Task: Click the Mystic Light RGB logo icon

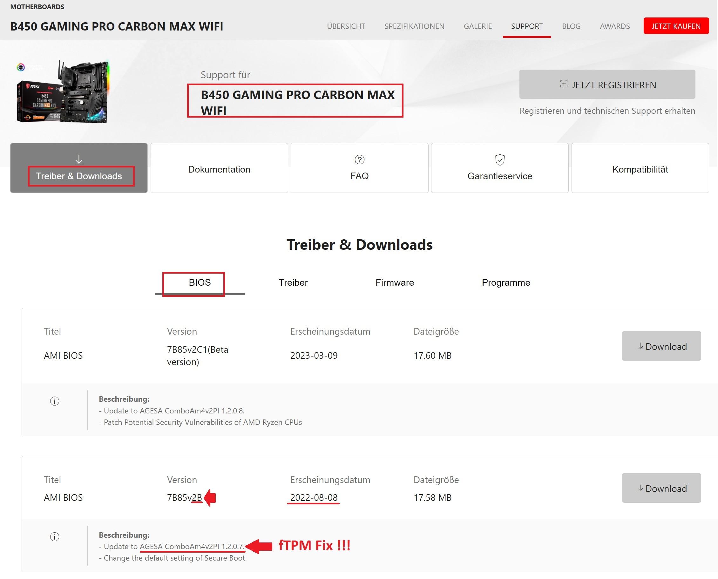Action: (21, 67)
